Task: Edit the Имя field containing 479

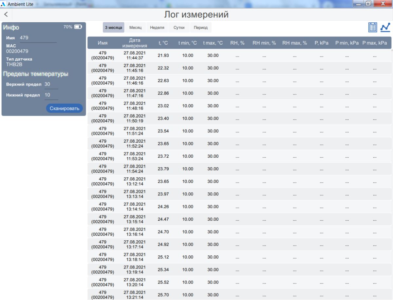Action: pos(38,38)
